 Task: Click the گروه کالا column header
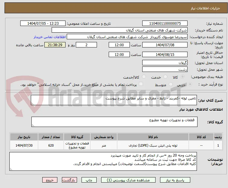77,137
